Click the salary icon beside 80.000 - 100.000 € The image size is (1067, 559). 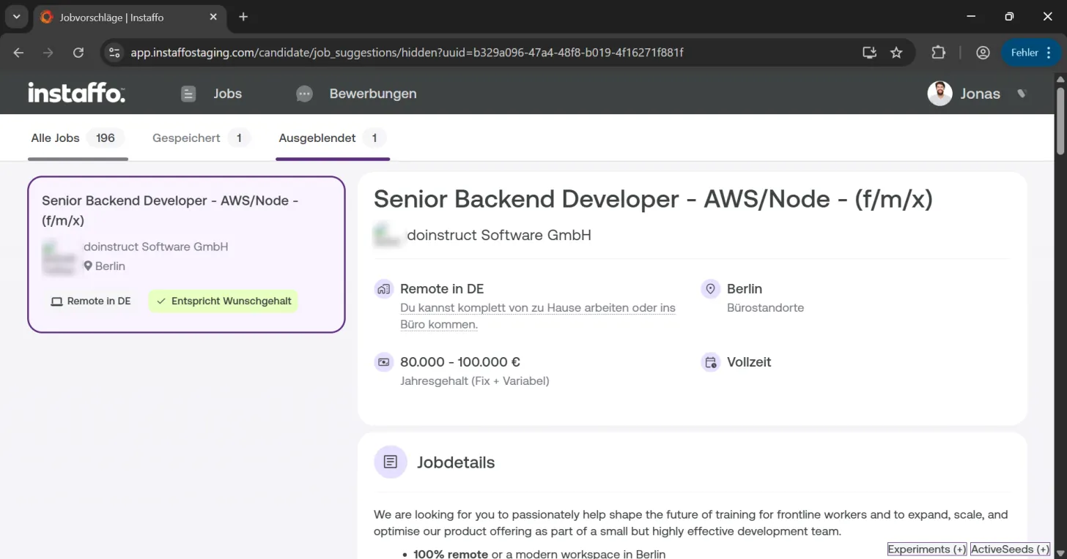[383, 362]
